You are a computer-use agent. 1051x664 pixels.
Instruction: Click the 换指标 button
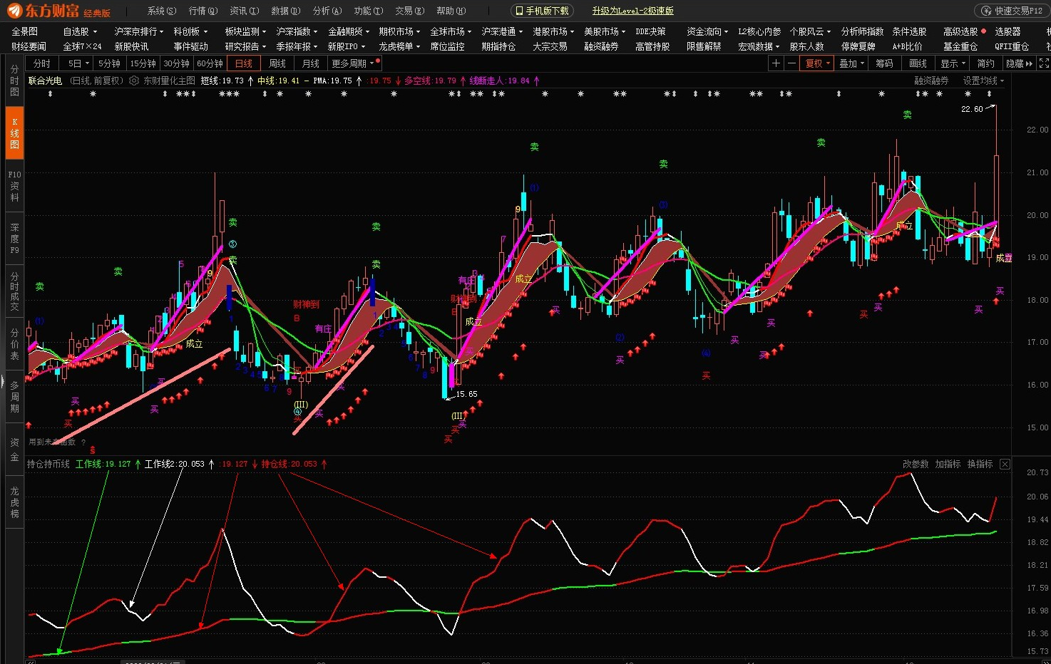tap(980, 464)
